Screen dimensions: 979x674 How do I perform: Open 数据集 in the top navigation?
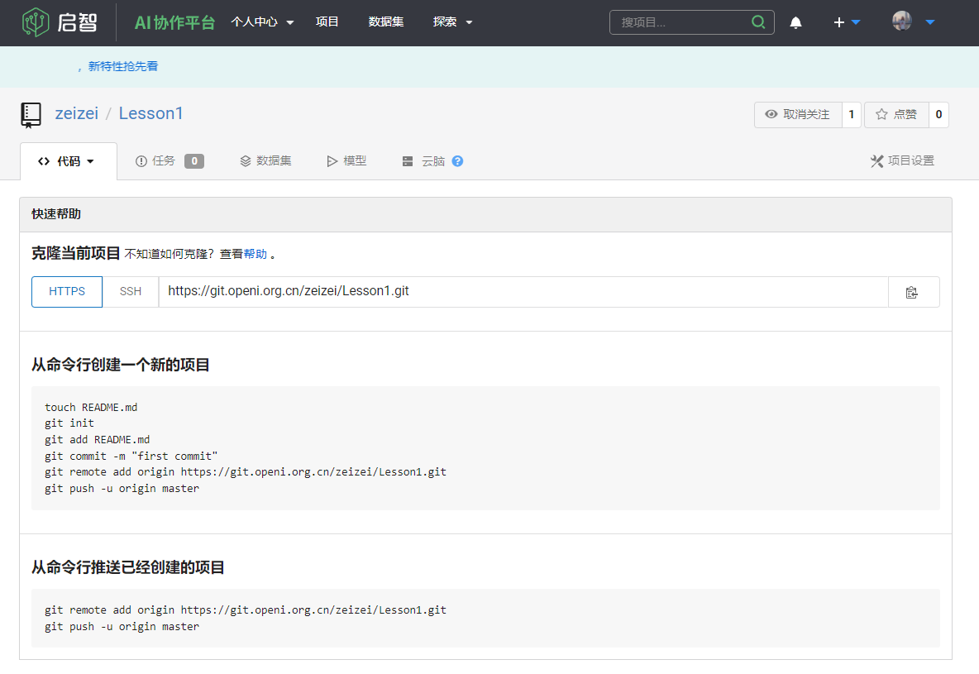tap(386, 22)
